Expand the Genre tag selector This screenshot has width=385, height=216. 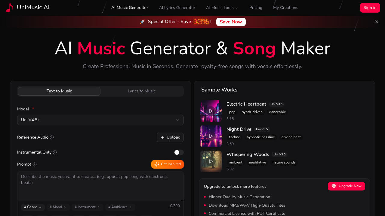click(x=32, y=207)
